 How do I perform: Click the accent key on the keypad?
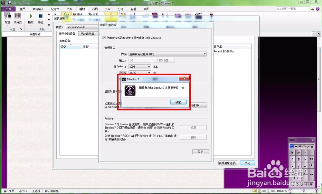(299, 152)
